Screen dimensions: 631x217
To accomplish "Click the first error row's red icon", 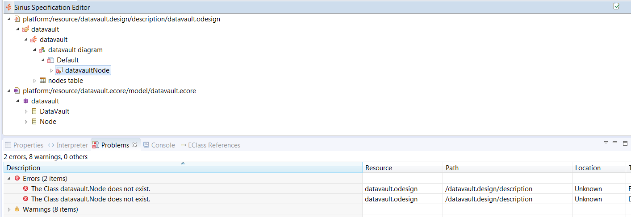I will 25,188.
